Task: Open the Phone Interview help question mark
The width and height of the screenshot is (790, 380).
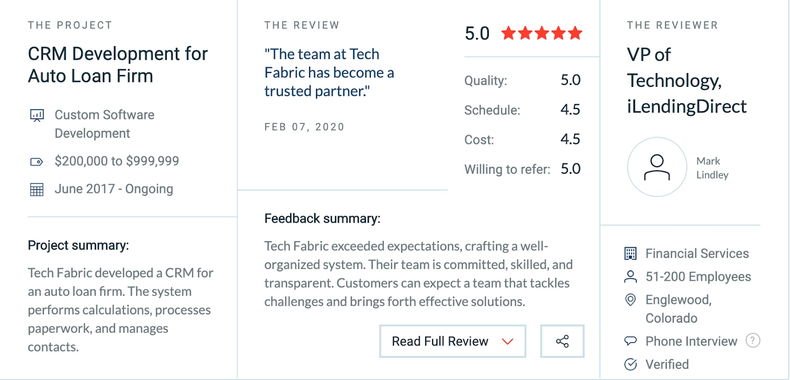Action: 753,341
